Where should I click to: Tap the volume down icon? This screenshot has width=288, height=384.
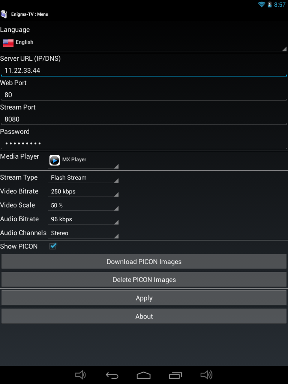coord(80,375)
